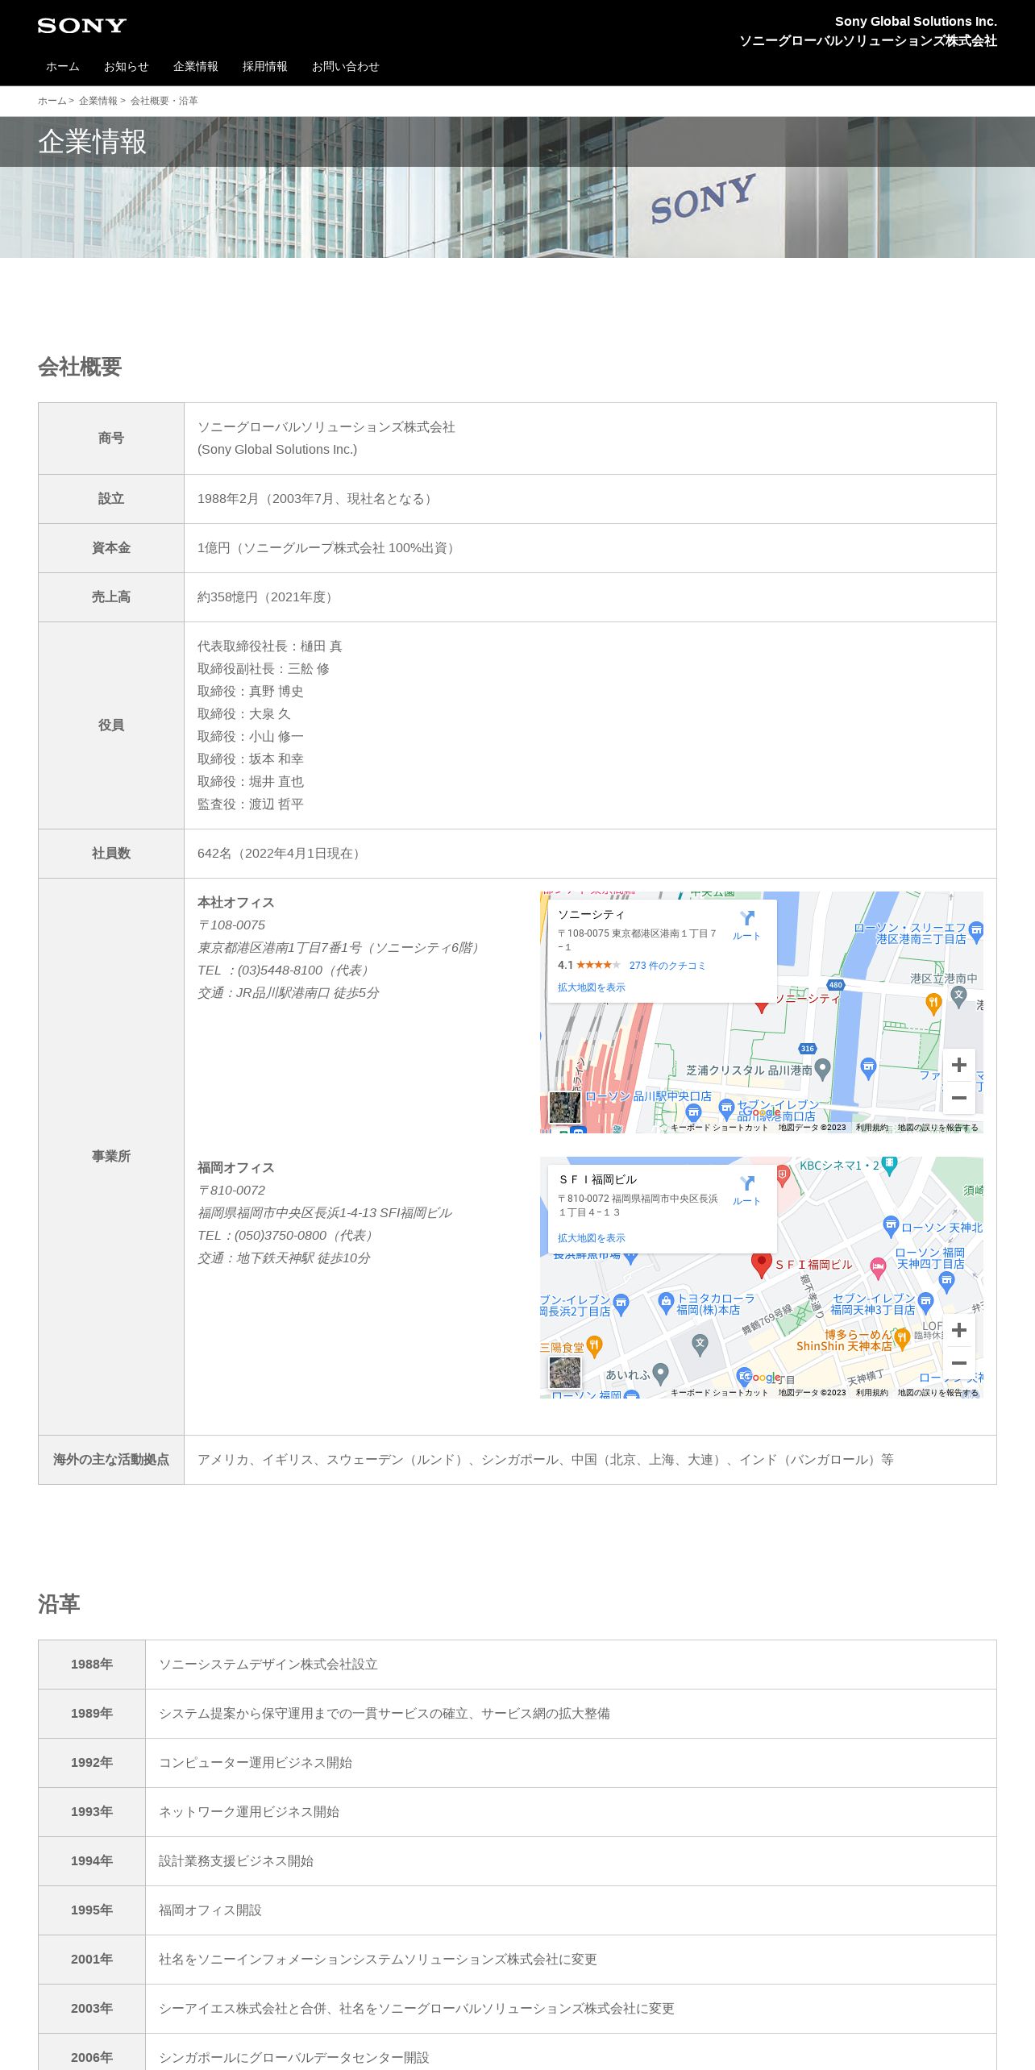Viewport: 1035px width, 2070px height.
Task: Open the 企業情報 navigation menu
Action: (195, 67)
